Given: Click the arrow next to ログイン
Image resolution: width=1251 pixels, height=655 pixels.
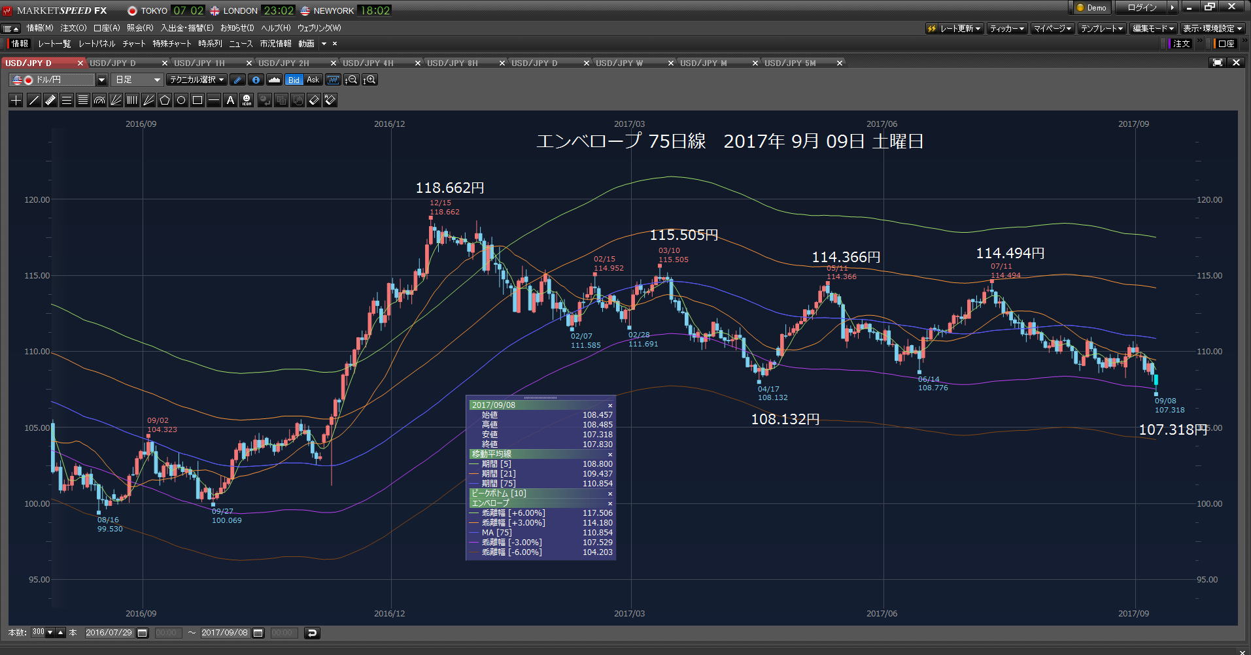Looking at the screenshot, I should click(1173, 8).
